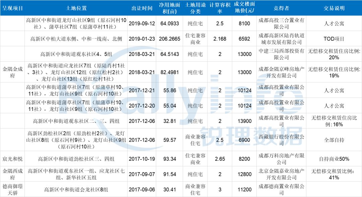Click the area value 55.86

tap(170, 90)
